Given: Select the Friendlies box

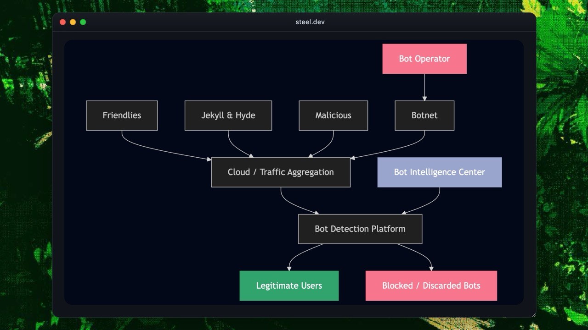Looking at the screenshot, I should 121,115.
